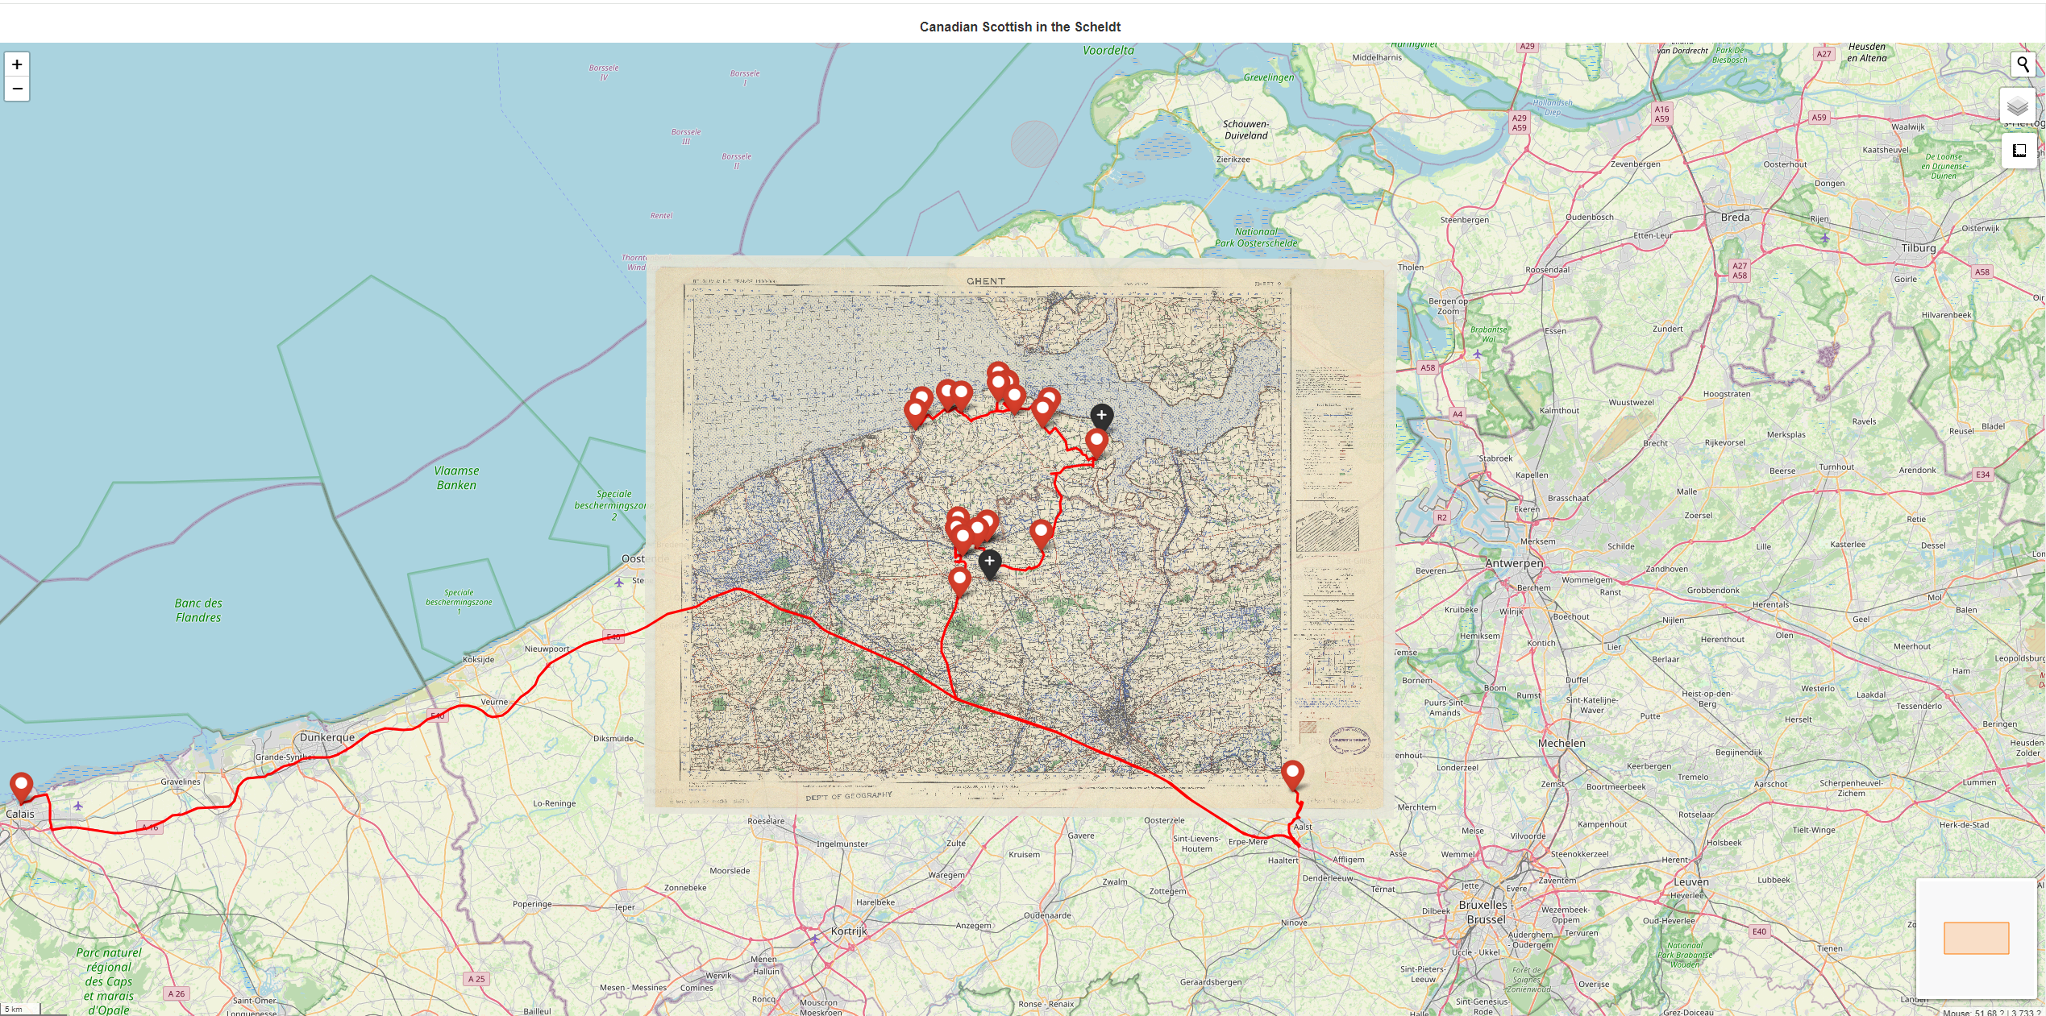Select the red marker north of Aalst

coord(1292,775)
